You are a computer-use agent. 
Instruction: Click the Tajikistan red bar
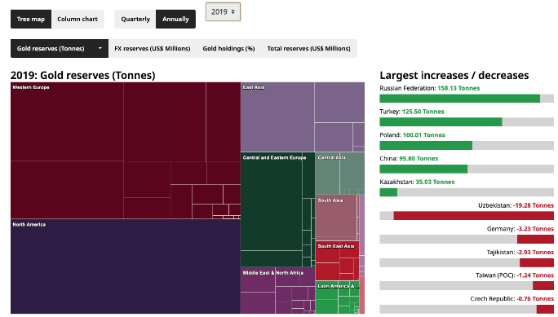(537, 262)
